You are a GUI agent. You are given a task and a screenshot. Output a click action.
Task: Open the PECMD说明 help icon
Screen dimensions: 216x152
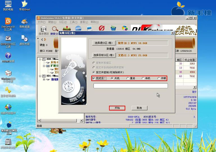pos(8,57)
